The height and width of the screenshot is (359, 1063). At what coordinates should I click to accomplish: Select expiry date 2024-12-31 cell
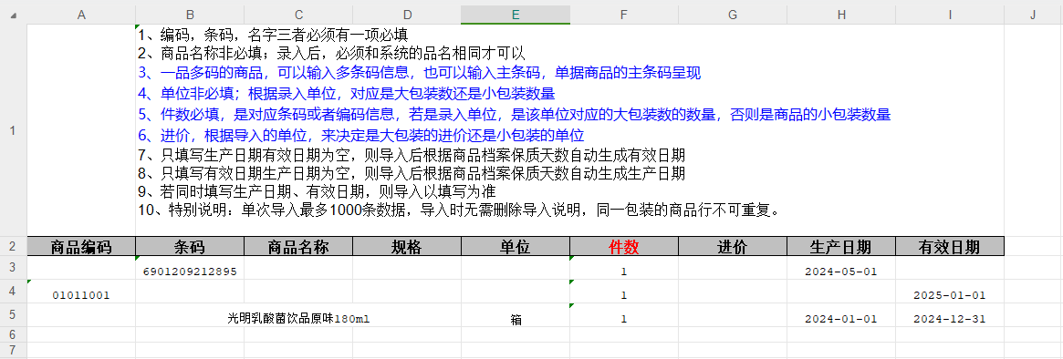(x=949, y=315)
